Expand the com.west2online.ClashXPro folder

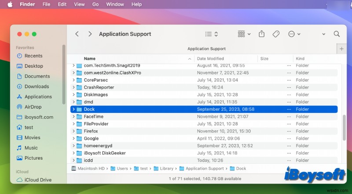click(x=73, y=73)
